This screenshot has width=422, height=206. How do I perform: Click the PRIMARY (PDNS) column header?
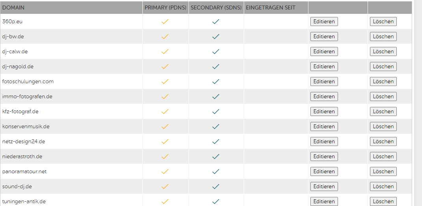(165, 7)
